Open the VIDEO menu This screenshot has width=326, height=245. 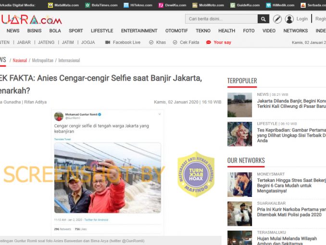click(269, 31)
